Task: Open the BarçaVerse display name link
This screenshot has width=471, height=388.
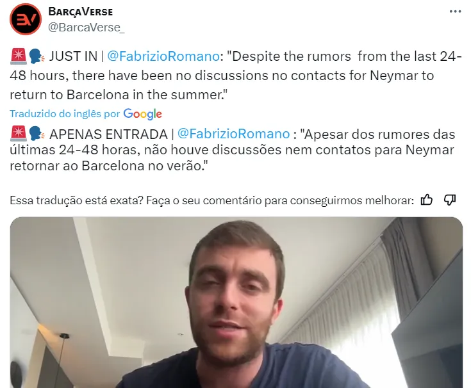Action: [81, 12]
